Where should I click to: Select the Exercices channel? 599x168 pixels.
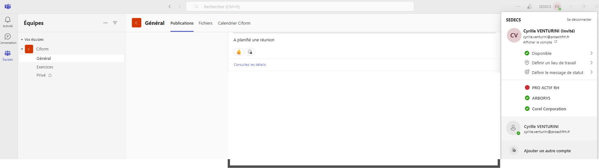point(45,67)
